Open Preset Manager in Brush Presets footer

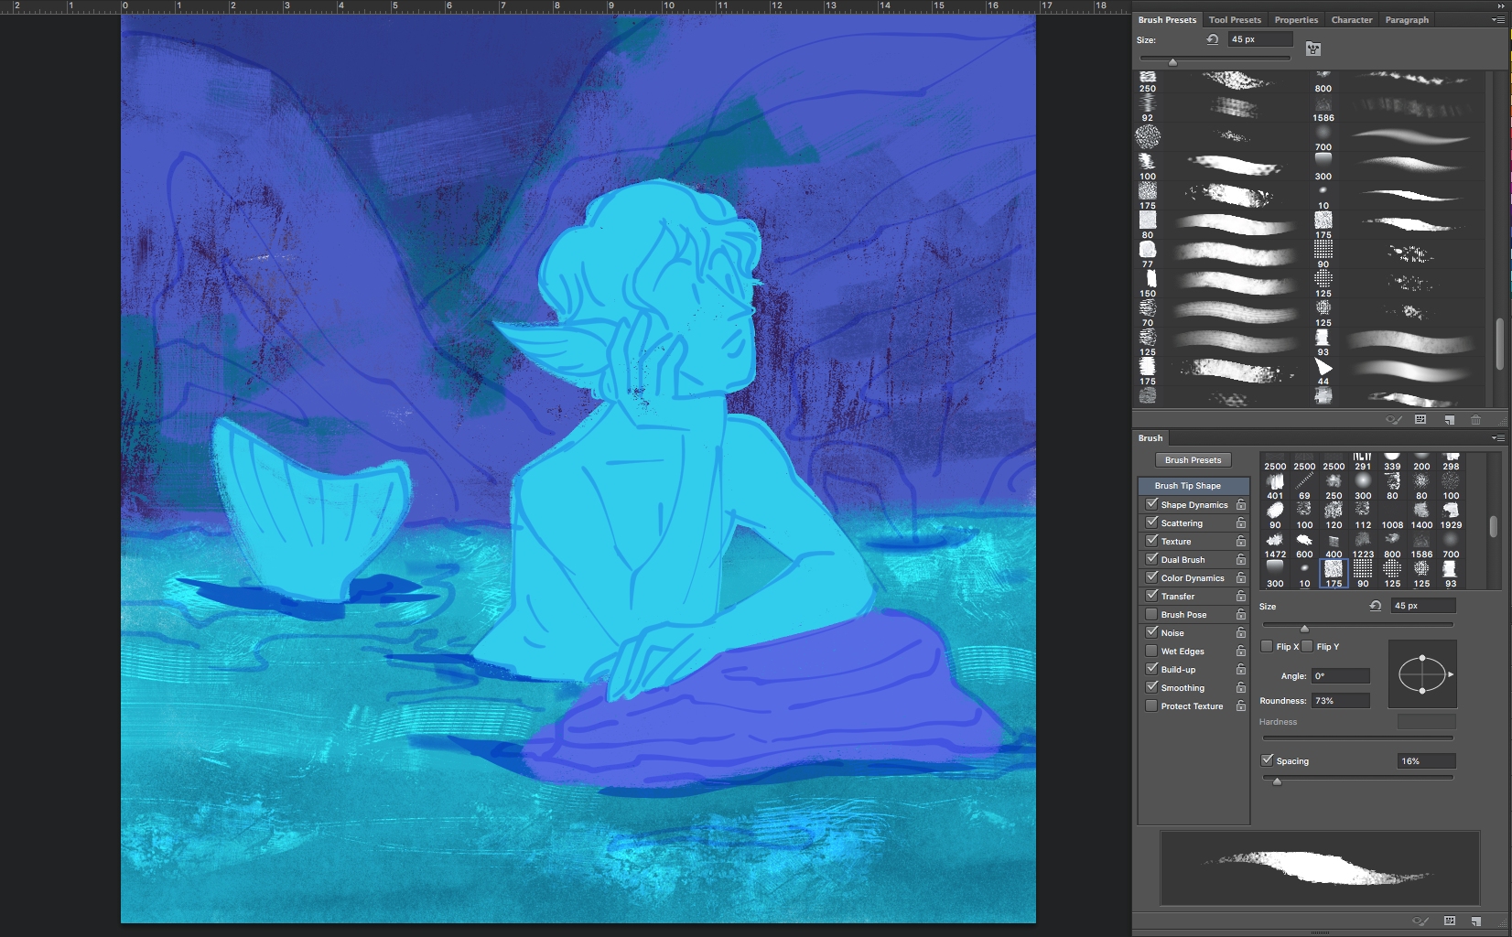[x=1420, y=420]
